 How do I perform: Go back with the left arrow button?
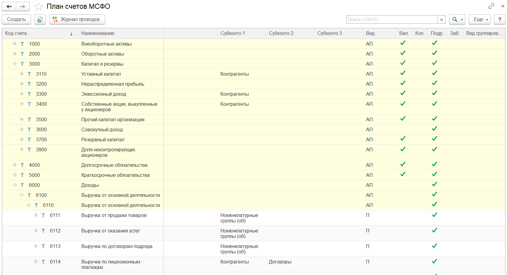9,6
